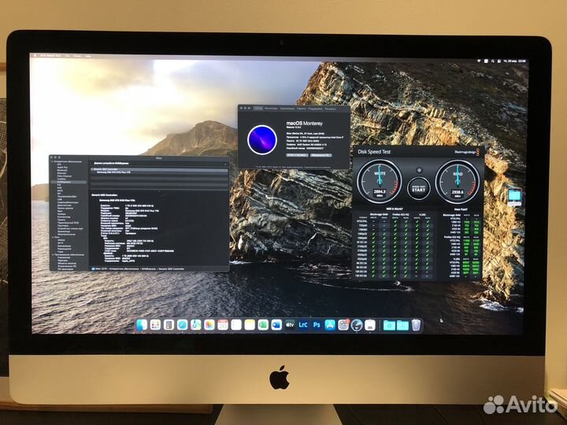Open the drive icon on the desktop
This screenshot has width=567, height=425.
click(x=514, y=196)
